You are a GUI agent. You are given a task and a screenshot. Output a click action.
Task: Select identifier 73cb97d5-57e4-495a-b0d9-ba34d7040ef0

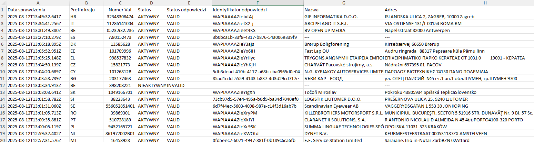258,99
